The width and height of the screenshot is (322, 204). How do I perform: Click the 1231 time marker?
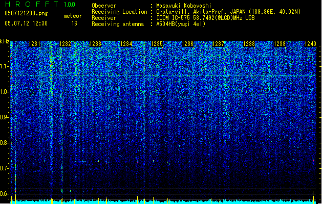[34, 44]
